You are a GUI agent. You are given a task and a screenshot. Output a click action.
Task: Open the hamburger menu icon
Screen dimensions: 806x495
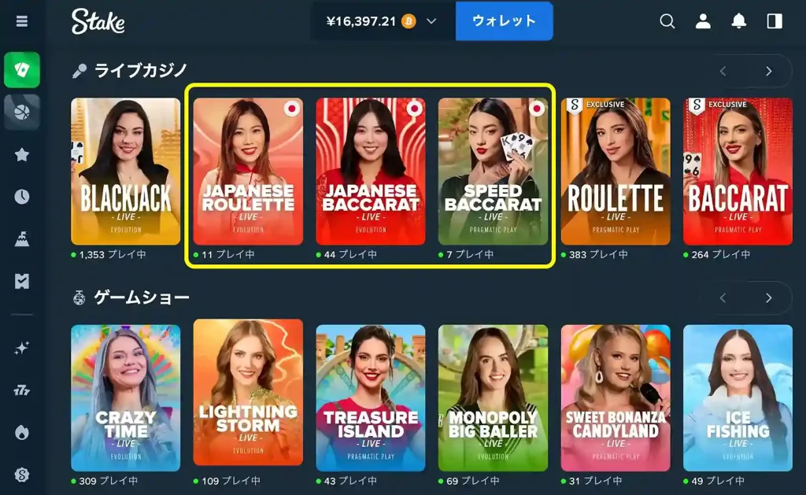point(21,21)
